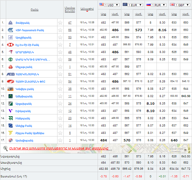Image resolution: width=192 pixels, height=180 pixels.
Task: Sort by USD buy column header
Action: coord(103,14)
